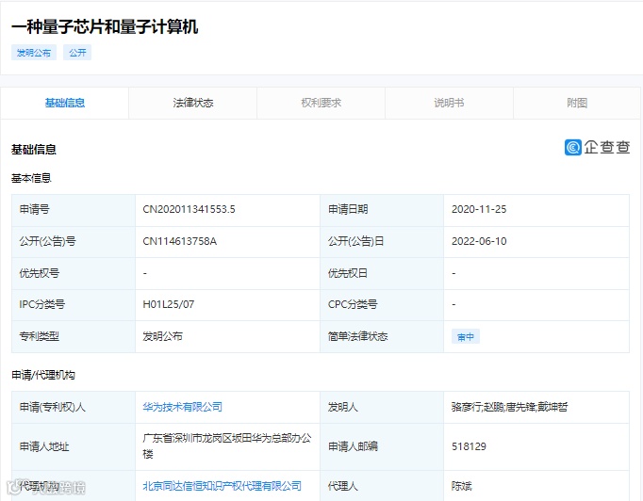Select IPC classification H01L25/07
The width and height of the screenshot is (643, 501).
pyautogui.click(x=169, y=304)
